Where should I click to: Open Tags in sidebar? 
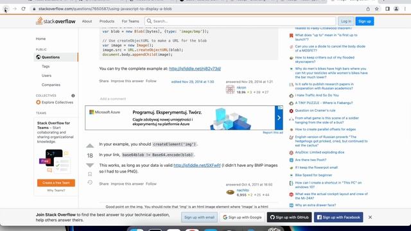46,67
